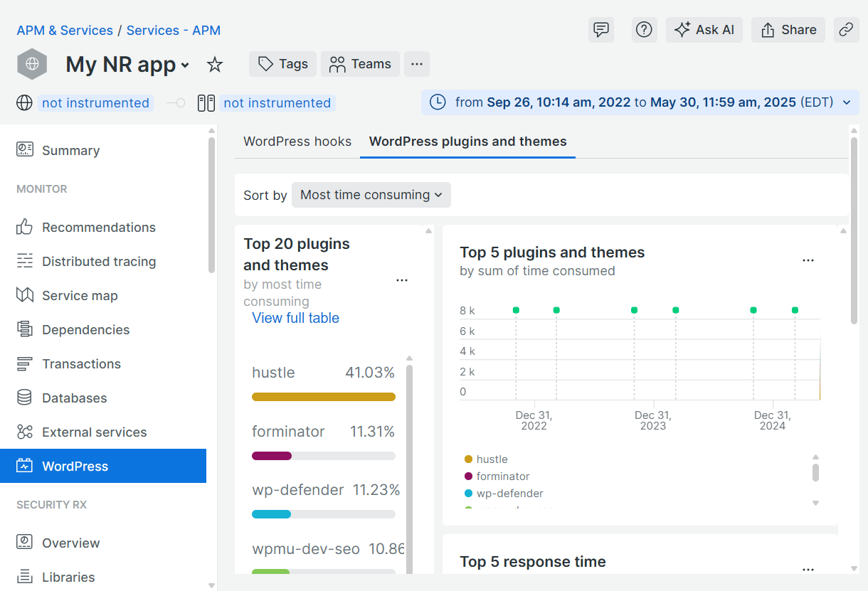Click the last green chart marker

point(795,310)
